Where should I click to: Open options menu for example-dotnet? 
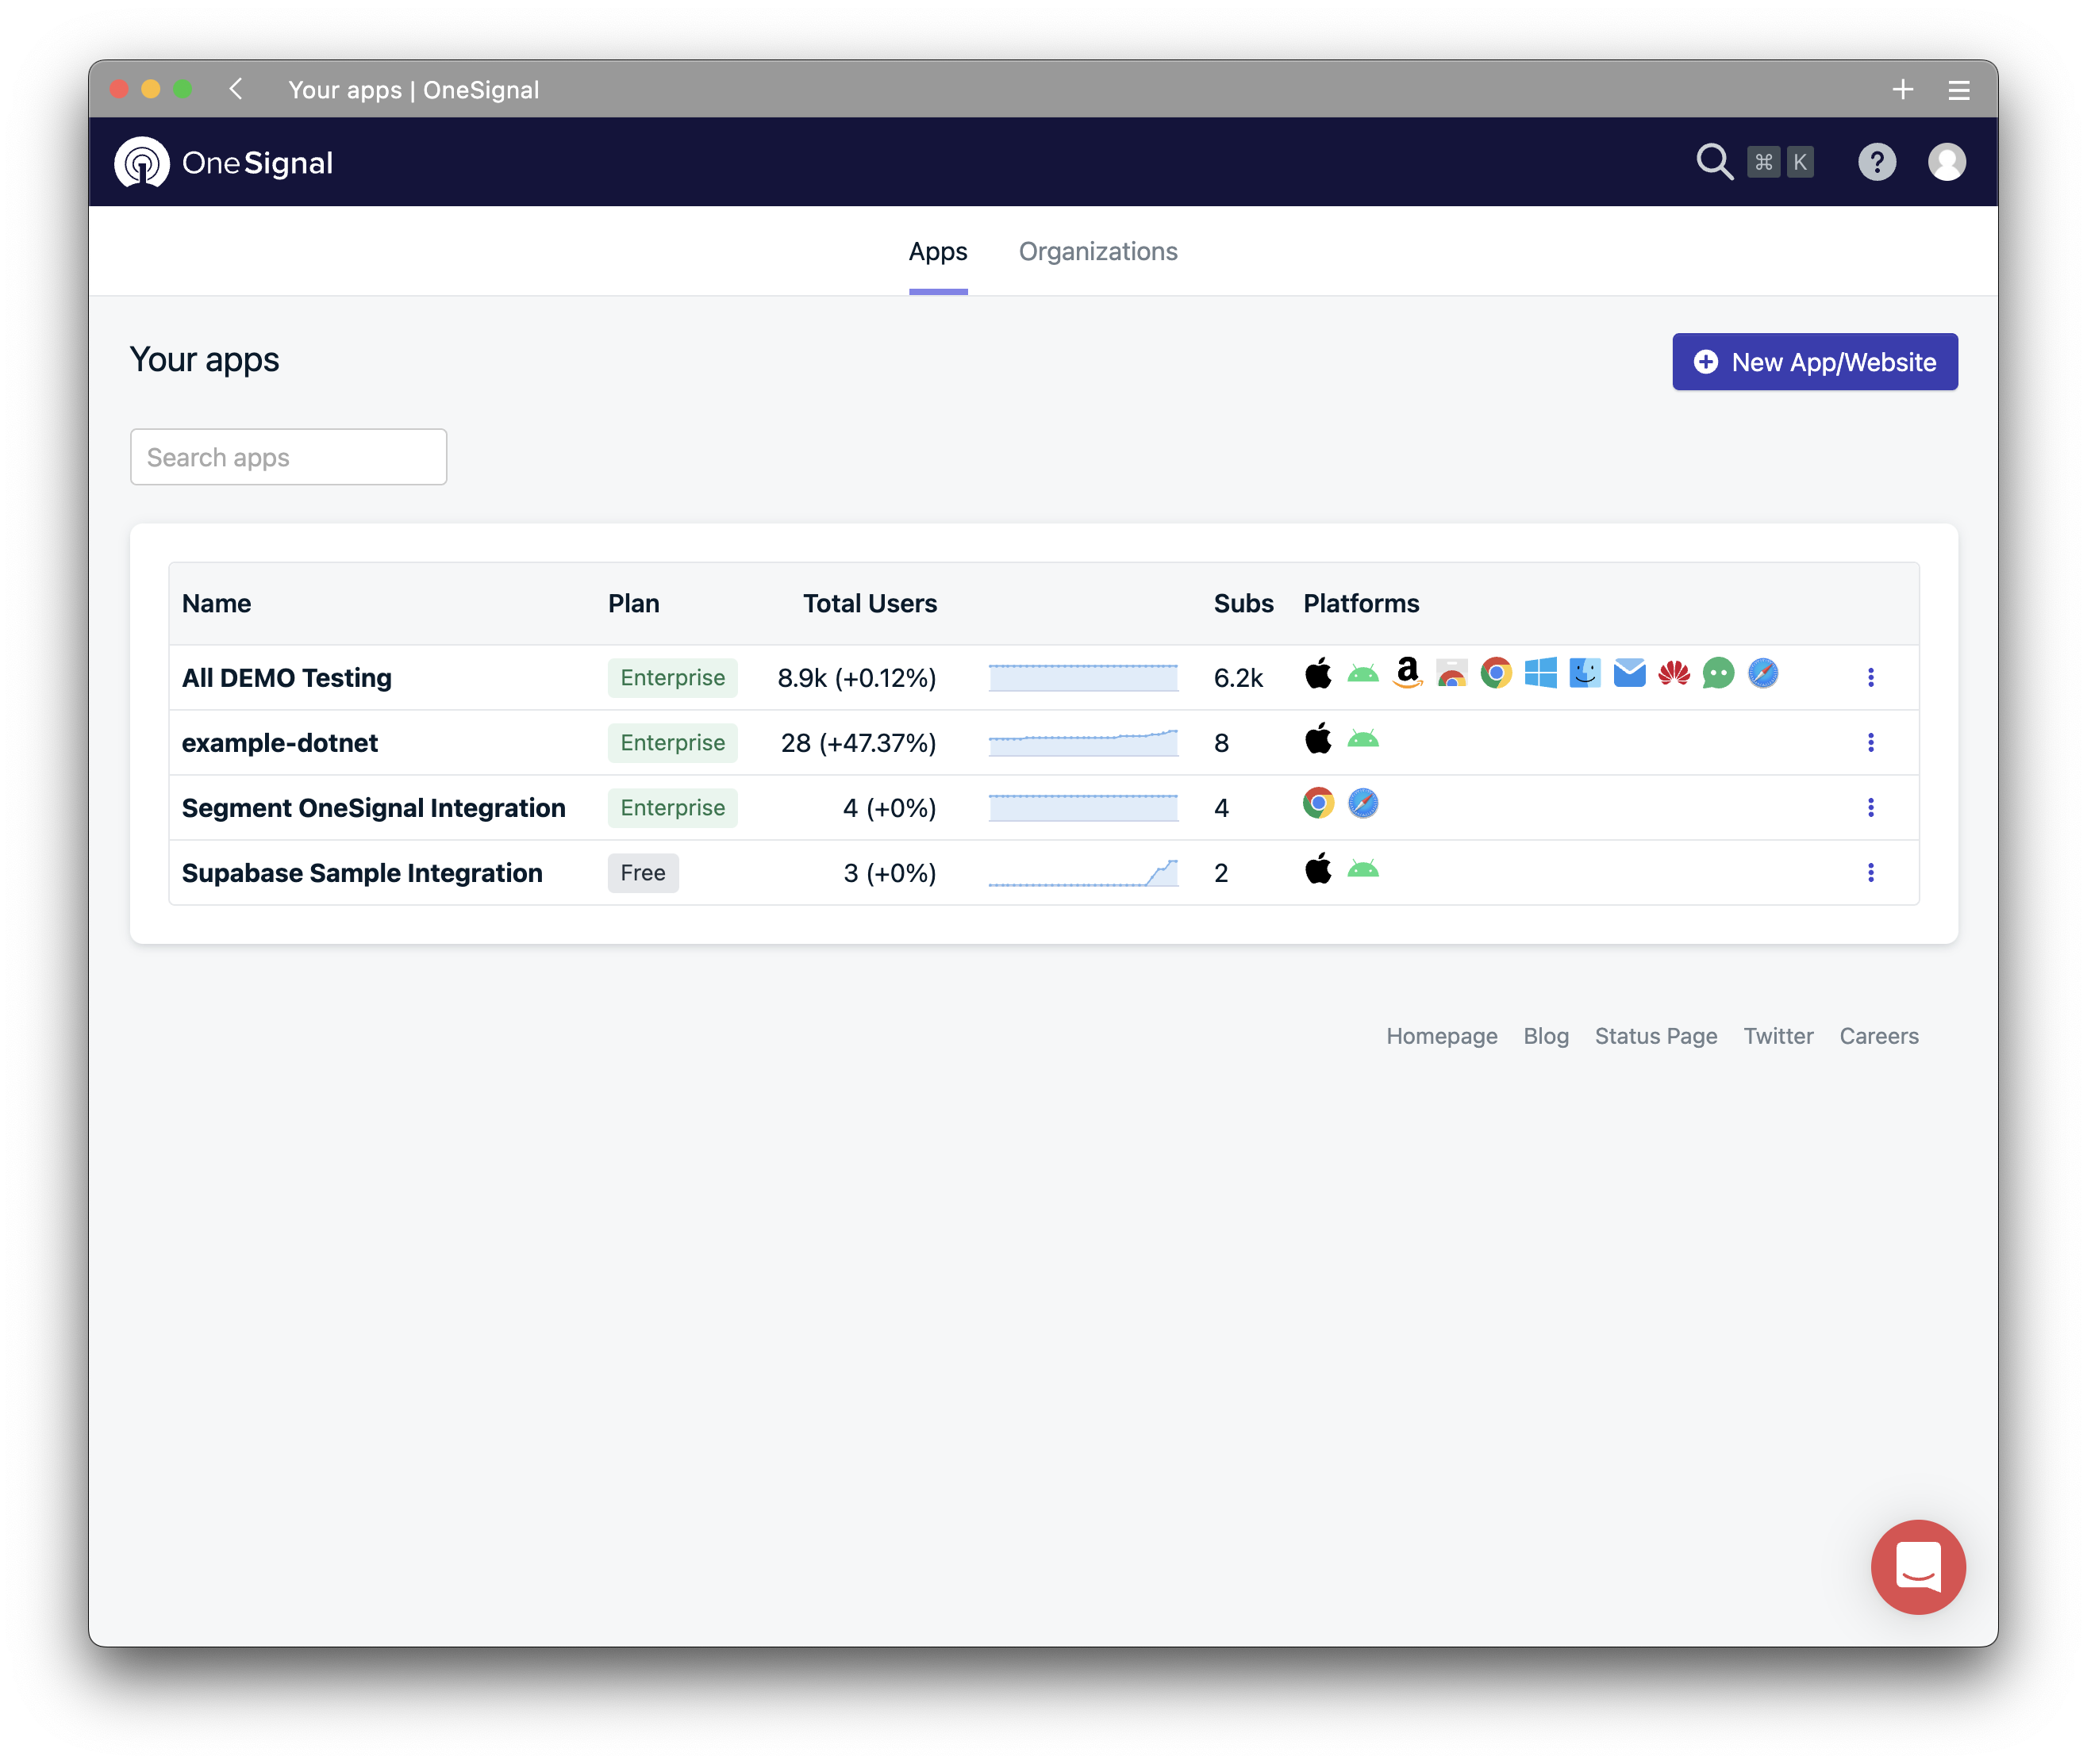point(1870,742)
